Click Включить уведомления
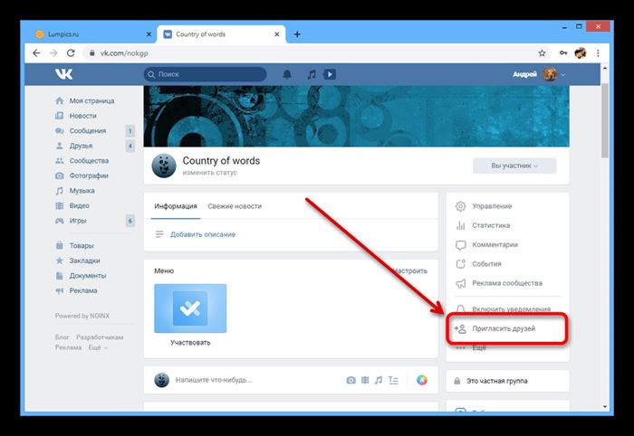This screenshot has width=634, height=436. [512, 308]
